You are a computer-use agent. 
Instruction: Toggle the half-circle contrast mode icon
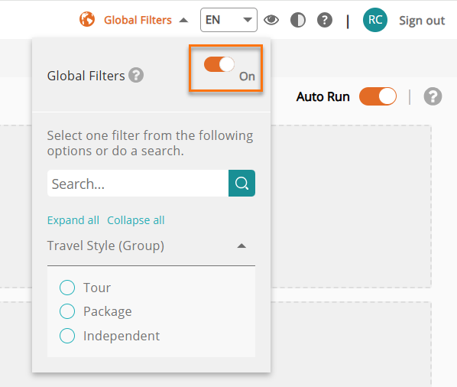pyautogui.click(x=298, y=20)
